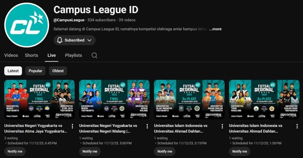Click Notify me for the 3:15 PM stream
Screen dimensions: 303x158
(165, 152)
